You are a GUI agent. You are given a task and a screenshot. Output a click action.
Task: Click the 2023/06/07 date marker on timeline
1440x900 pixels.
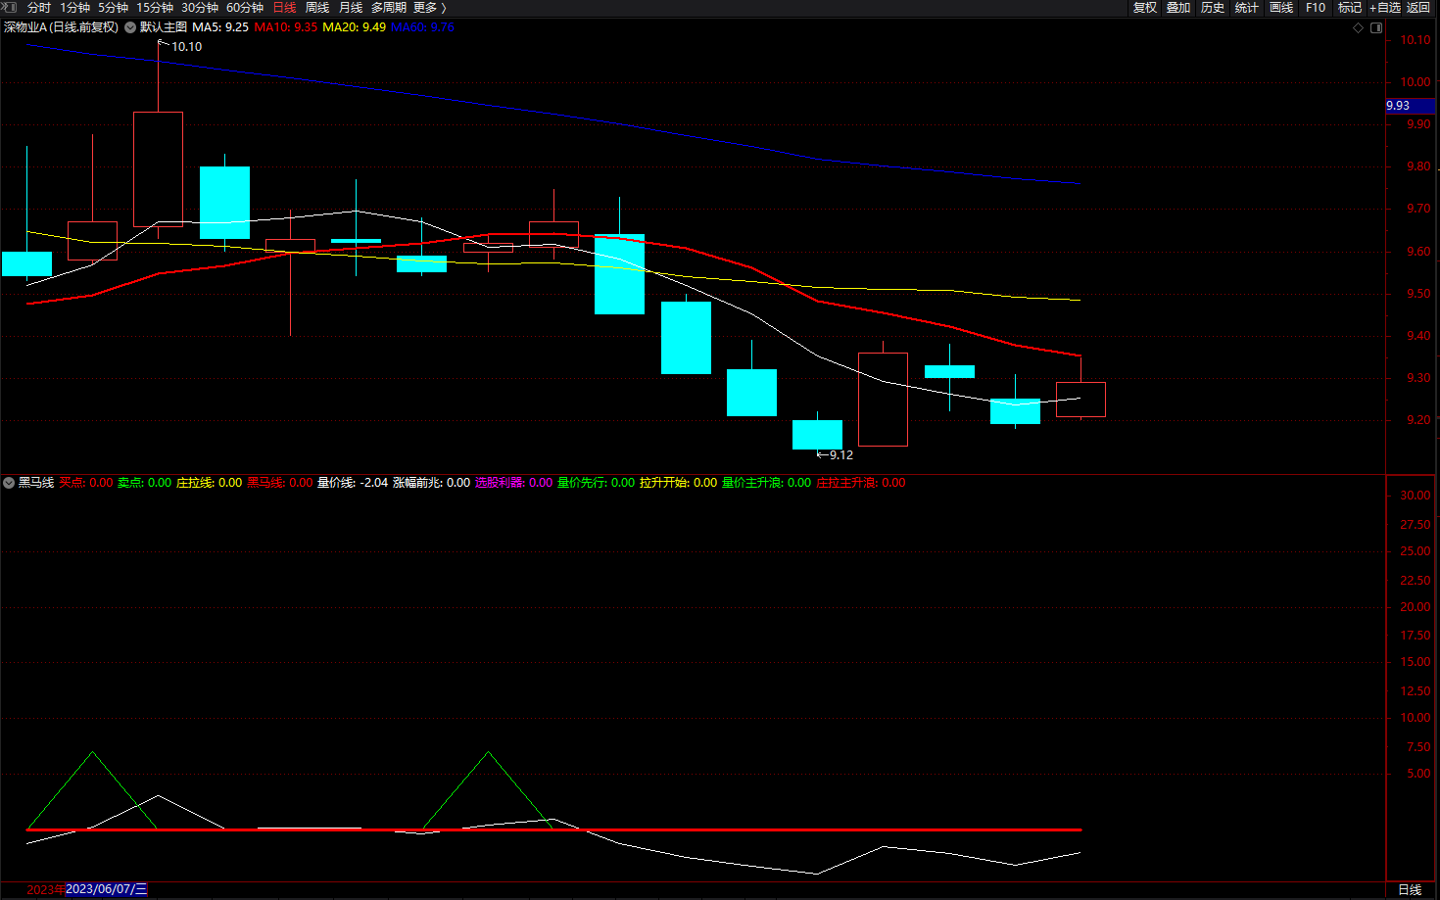pyautogui.click(x=107, y=889)
